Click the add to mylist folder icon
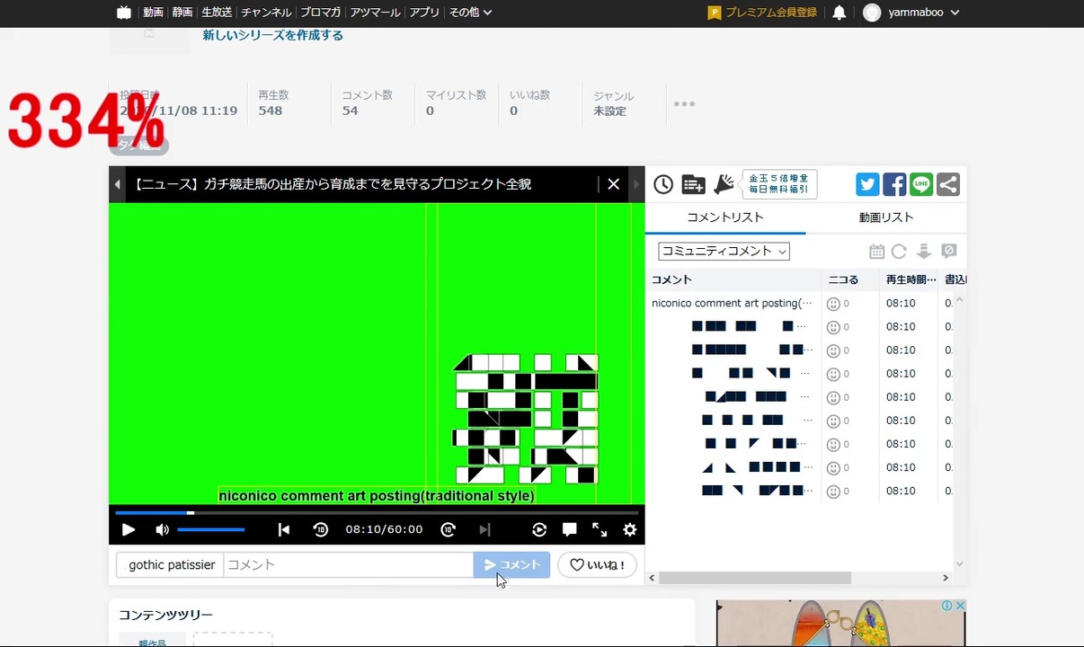Viewport: 1084px width, 647px height. click(693, 184)
